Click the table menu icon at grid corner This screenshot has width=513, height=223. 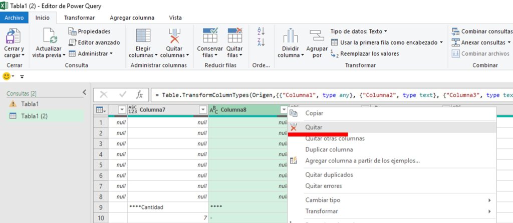101,110
